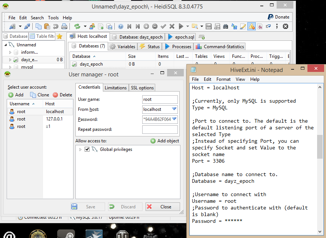Open the Tools menu in HeidiSQL
This screenshot has width=326, height=238.
click(53, 18)
